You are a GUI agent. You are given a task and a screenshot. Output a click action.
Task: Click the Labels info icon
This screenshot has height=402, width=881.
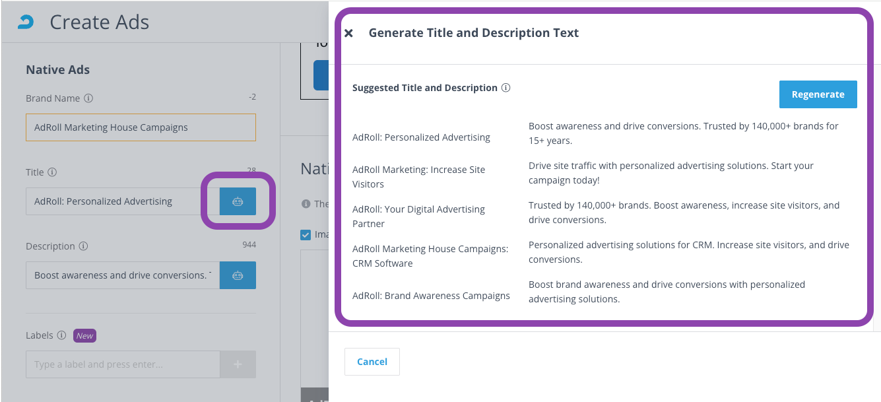click(61, 335)
